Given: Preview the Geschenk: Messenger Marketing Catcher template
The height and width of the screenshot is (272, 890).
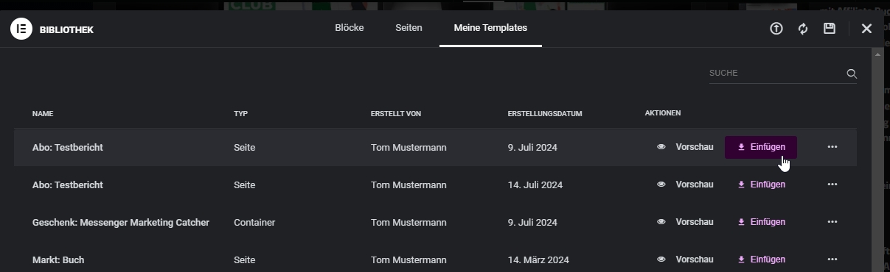Looking at the screenshot, I should click(x=685, y=222).
